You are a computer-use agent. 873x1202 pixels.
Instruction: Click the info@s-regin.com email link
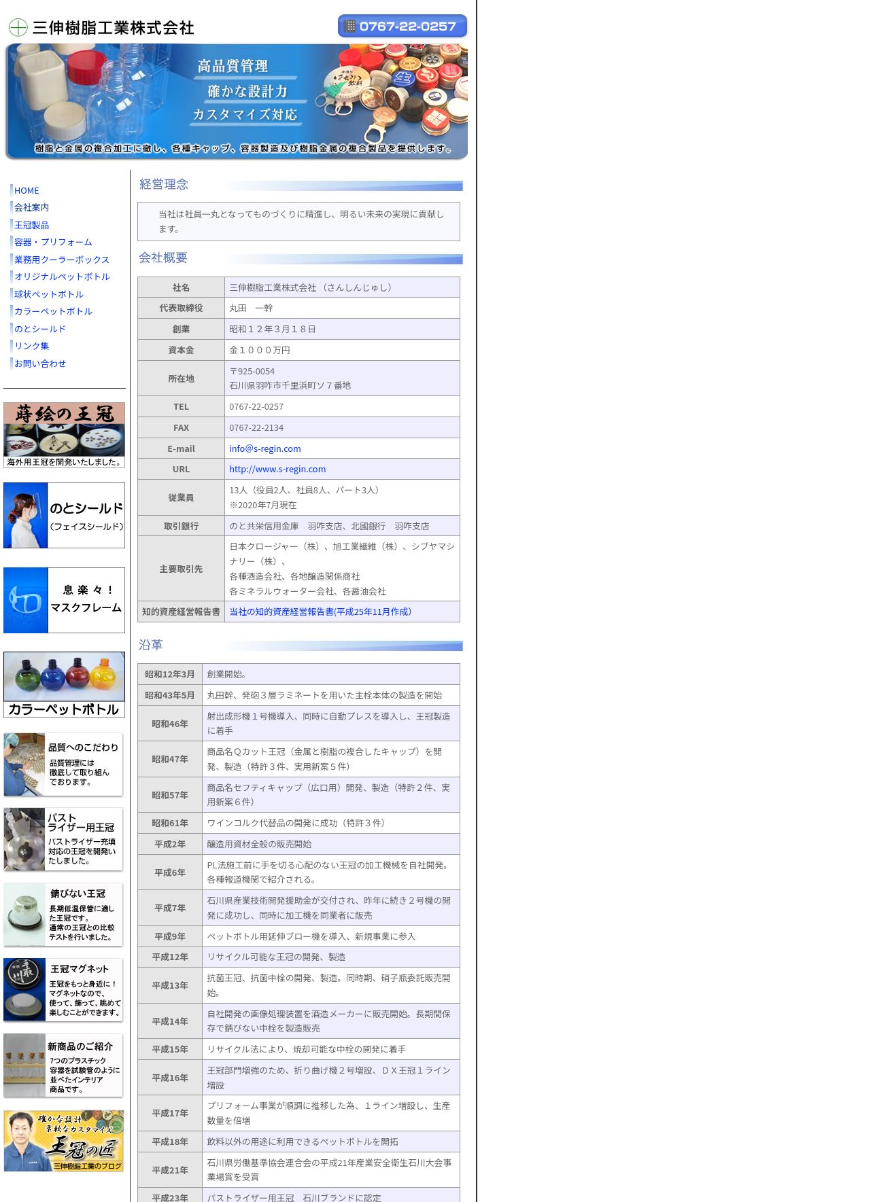coord(264,448)
